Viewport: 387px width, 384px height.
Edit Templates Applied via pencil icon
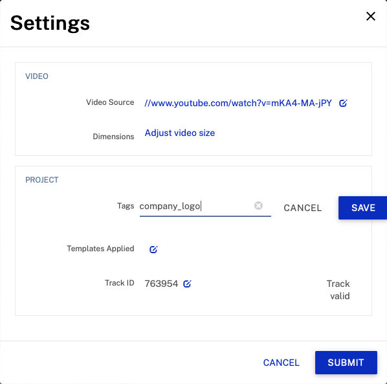[x=153, y=249]
